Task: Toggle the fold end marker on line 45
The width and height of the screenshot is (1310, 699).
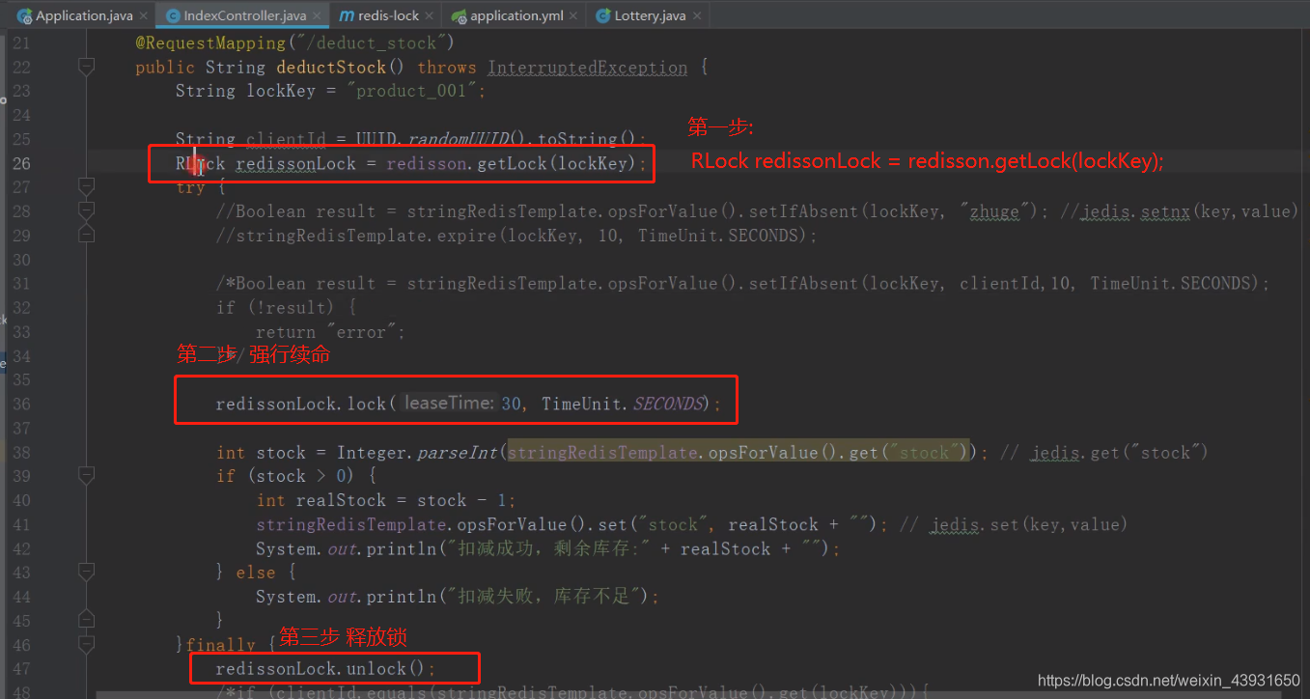Action: point(86,620)
